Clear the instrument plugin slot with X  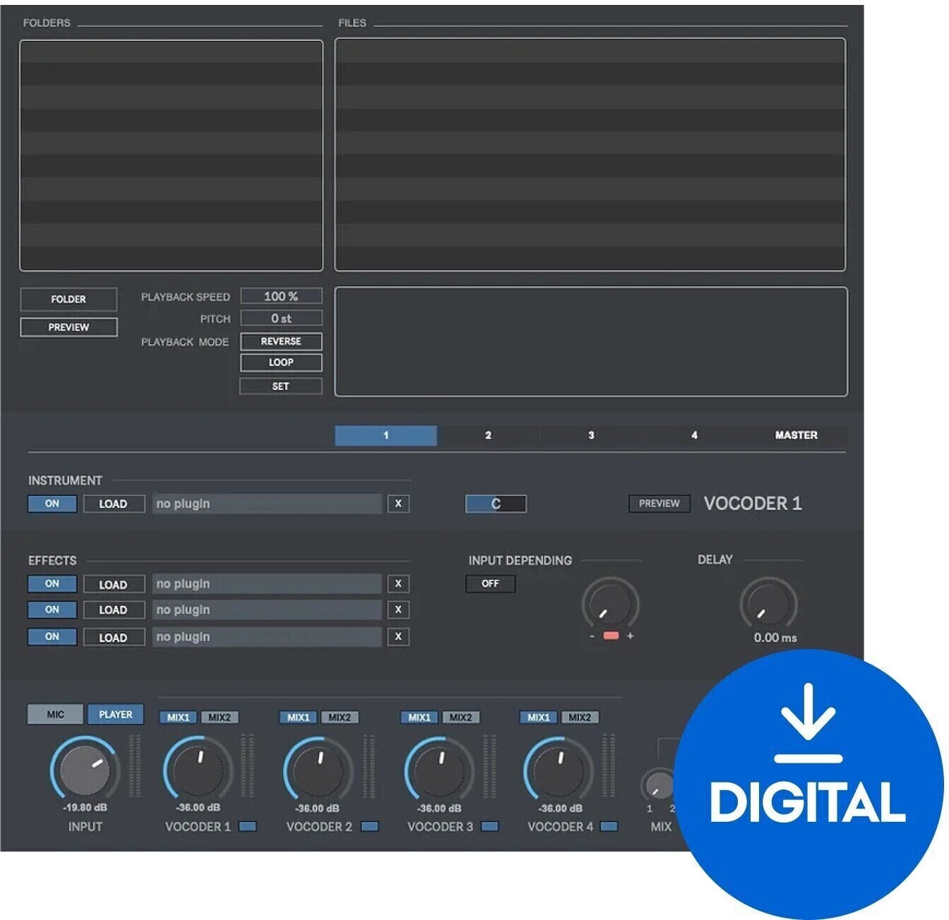[400, 504]
